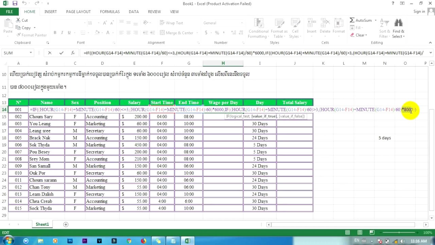Click the AutoSum sigma button
The width and height of the screenshot is (435, 245).
[361, 20]
